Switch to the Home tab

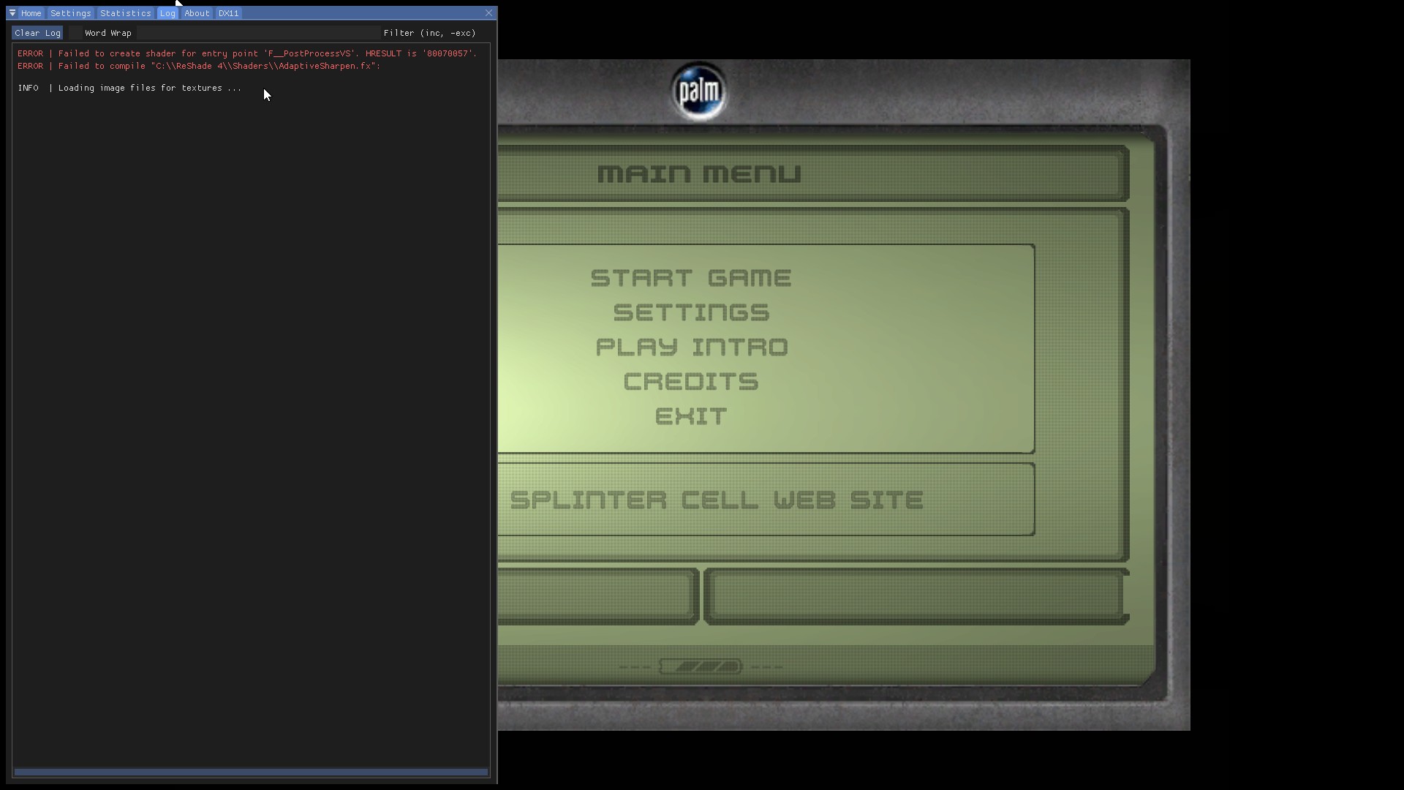[31, 13]
